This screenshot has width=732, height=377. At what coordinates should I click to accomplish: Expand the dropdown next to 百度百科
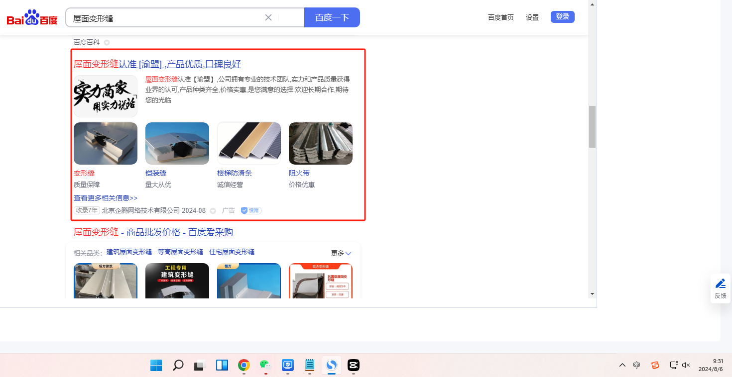pyautogui.click(x=107, y=43)
